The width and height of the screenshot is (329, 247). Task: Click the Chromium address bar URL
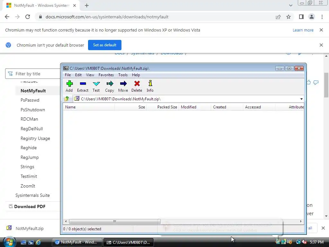(107, 17)
